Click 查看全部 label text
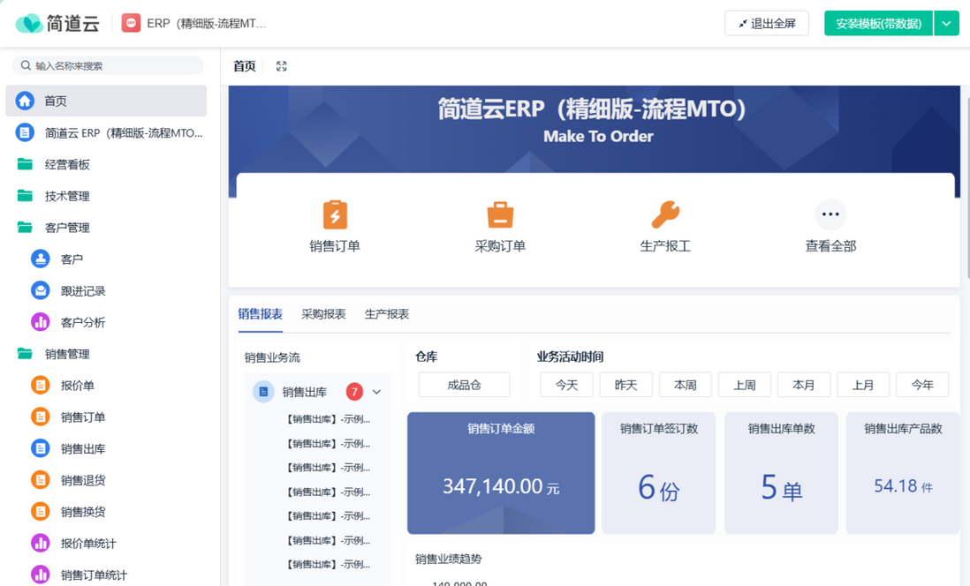970x586 pixels. pos(830,246)
